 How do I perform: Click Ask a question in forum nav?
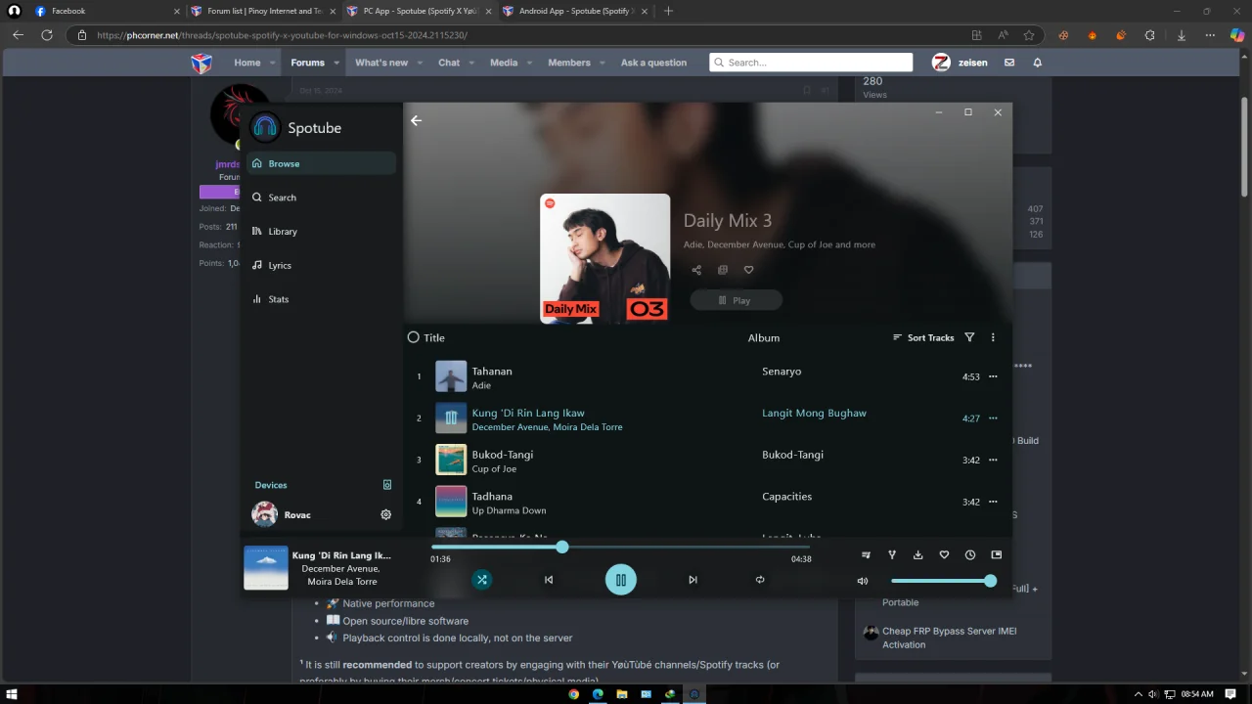pyautogui.click(x=653, y=63)
